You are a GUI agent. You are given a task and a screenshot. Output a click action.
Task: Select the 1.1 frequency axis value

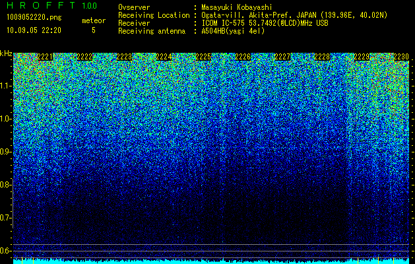click(5, 86)
